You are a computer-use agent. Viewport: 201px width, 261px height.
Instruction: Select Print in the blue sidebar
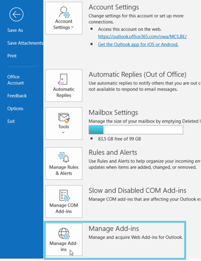tap(12, 56)
